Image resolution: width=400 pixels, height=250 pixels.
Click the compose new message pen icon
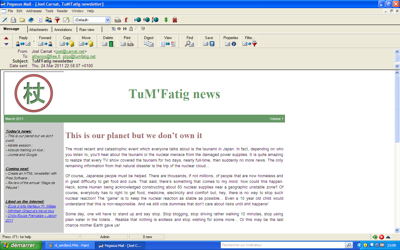tap(5, 20)
